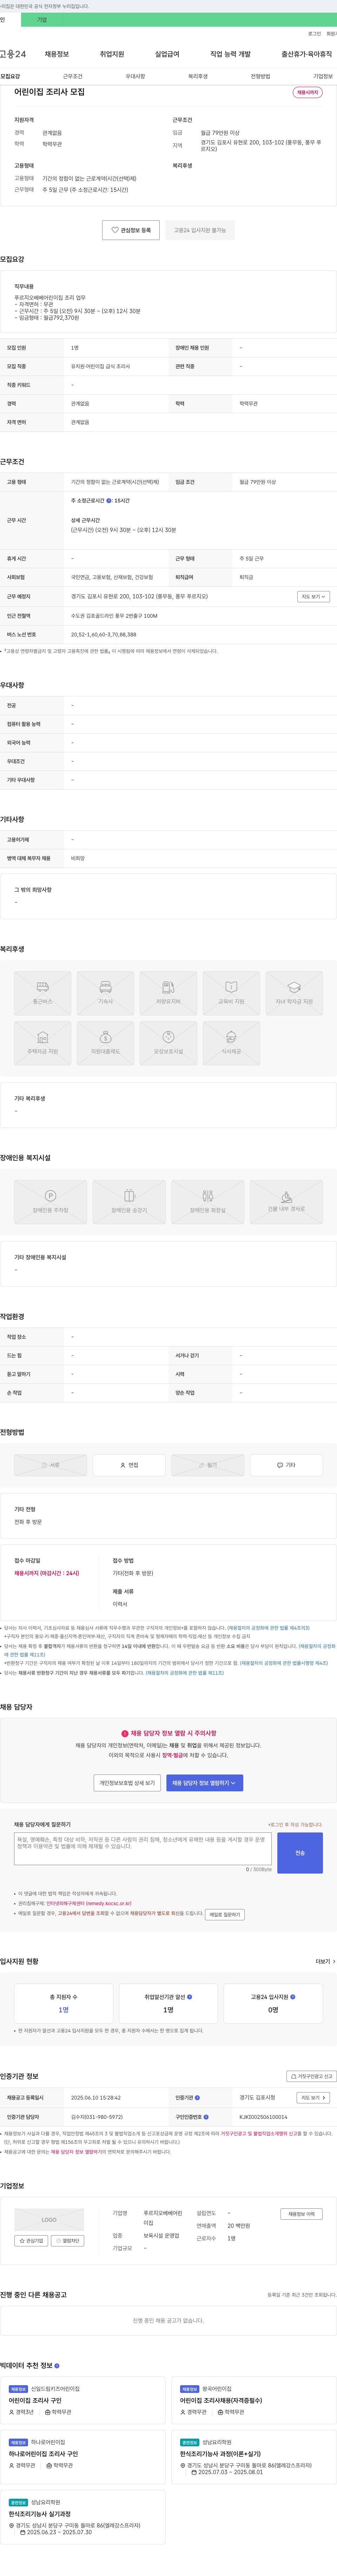The height and width of the screenshot is (2576, 337).
Task: Click the 보상보호시설 welfare icon
Action: (168, 1043)
